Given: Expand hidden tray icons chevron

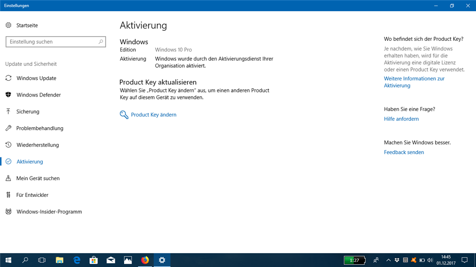Looking at the screenshot, I should point(388,260).
